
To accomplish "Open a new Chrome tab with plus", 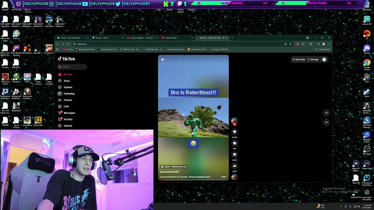I will (x=232, y=38).
